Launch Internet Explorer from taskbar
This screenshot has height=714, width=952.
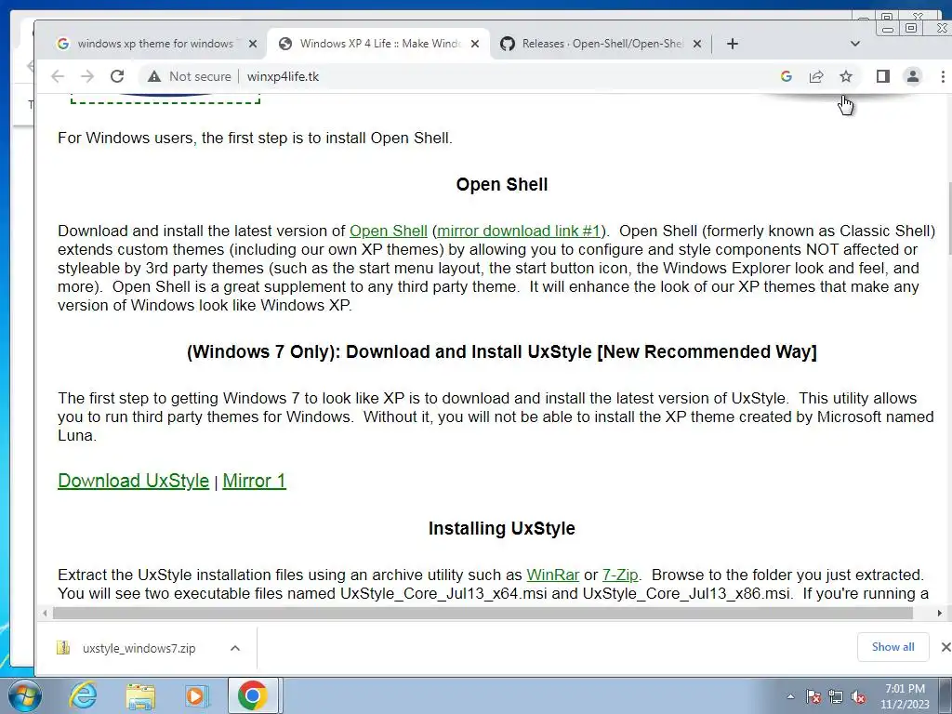pos(83,695)
